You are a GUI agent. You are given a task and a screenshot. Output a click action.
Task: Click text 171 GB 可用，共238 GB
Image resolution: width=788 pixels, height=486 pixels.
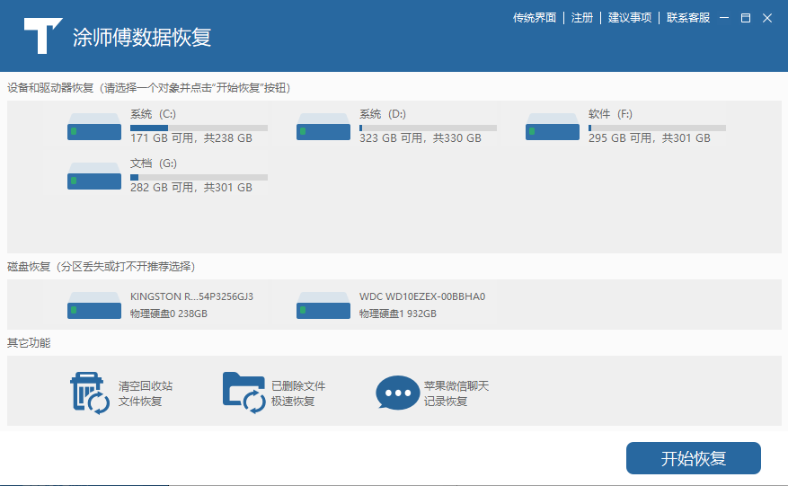191,138
